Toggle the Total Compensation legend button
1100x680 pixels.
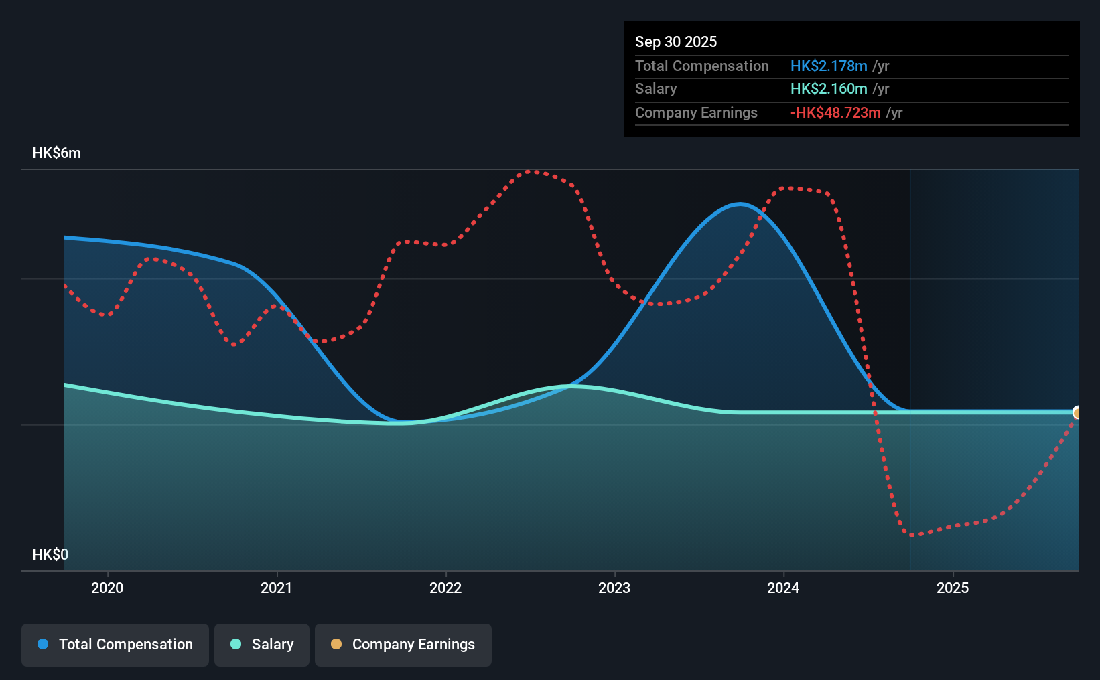(115, 645)
